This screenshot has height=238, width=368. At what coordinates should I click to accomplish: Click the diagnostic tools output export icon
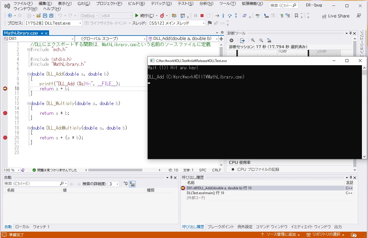click(242, 41)
